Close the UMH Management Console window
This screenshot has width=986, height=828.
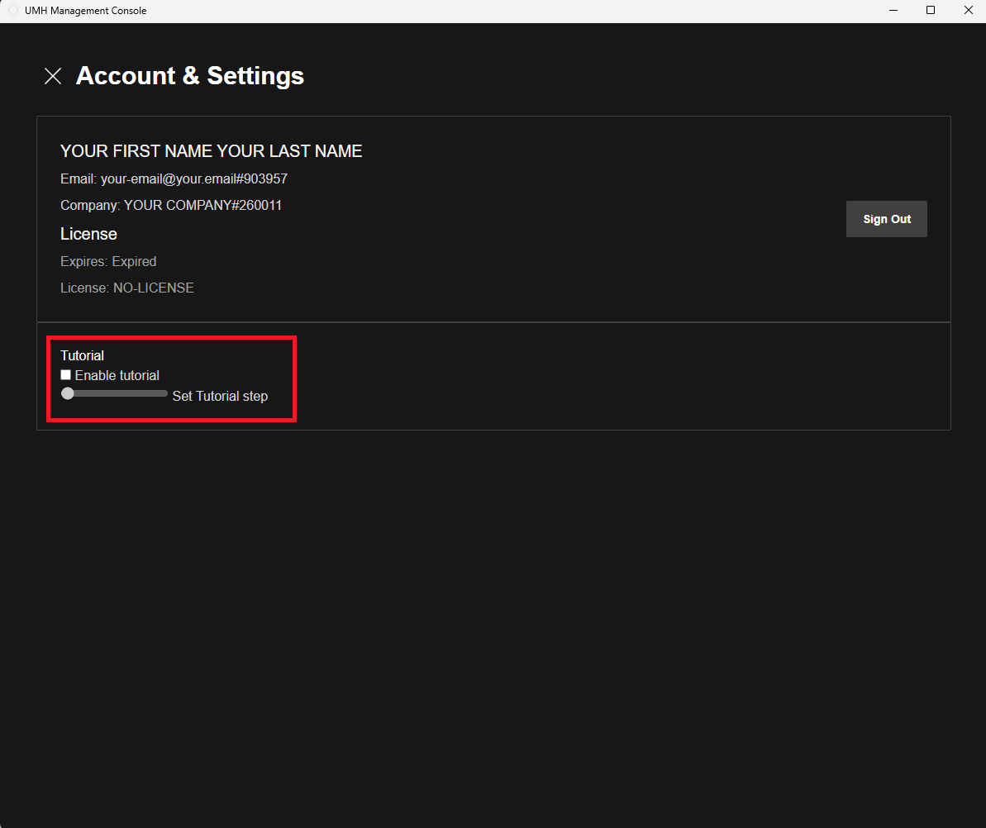tap(968, 11)
